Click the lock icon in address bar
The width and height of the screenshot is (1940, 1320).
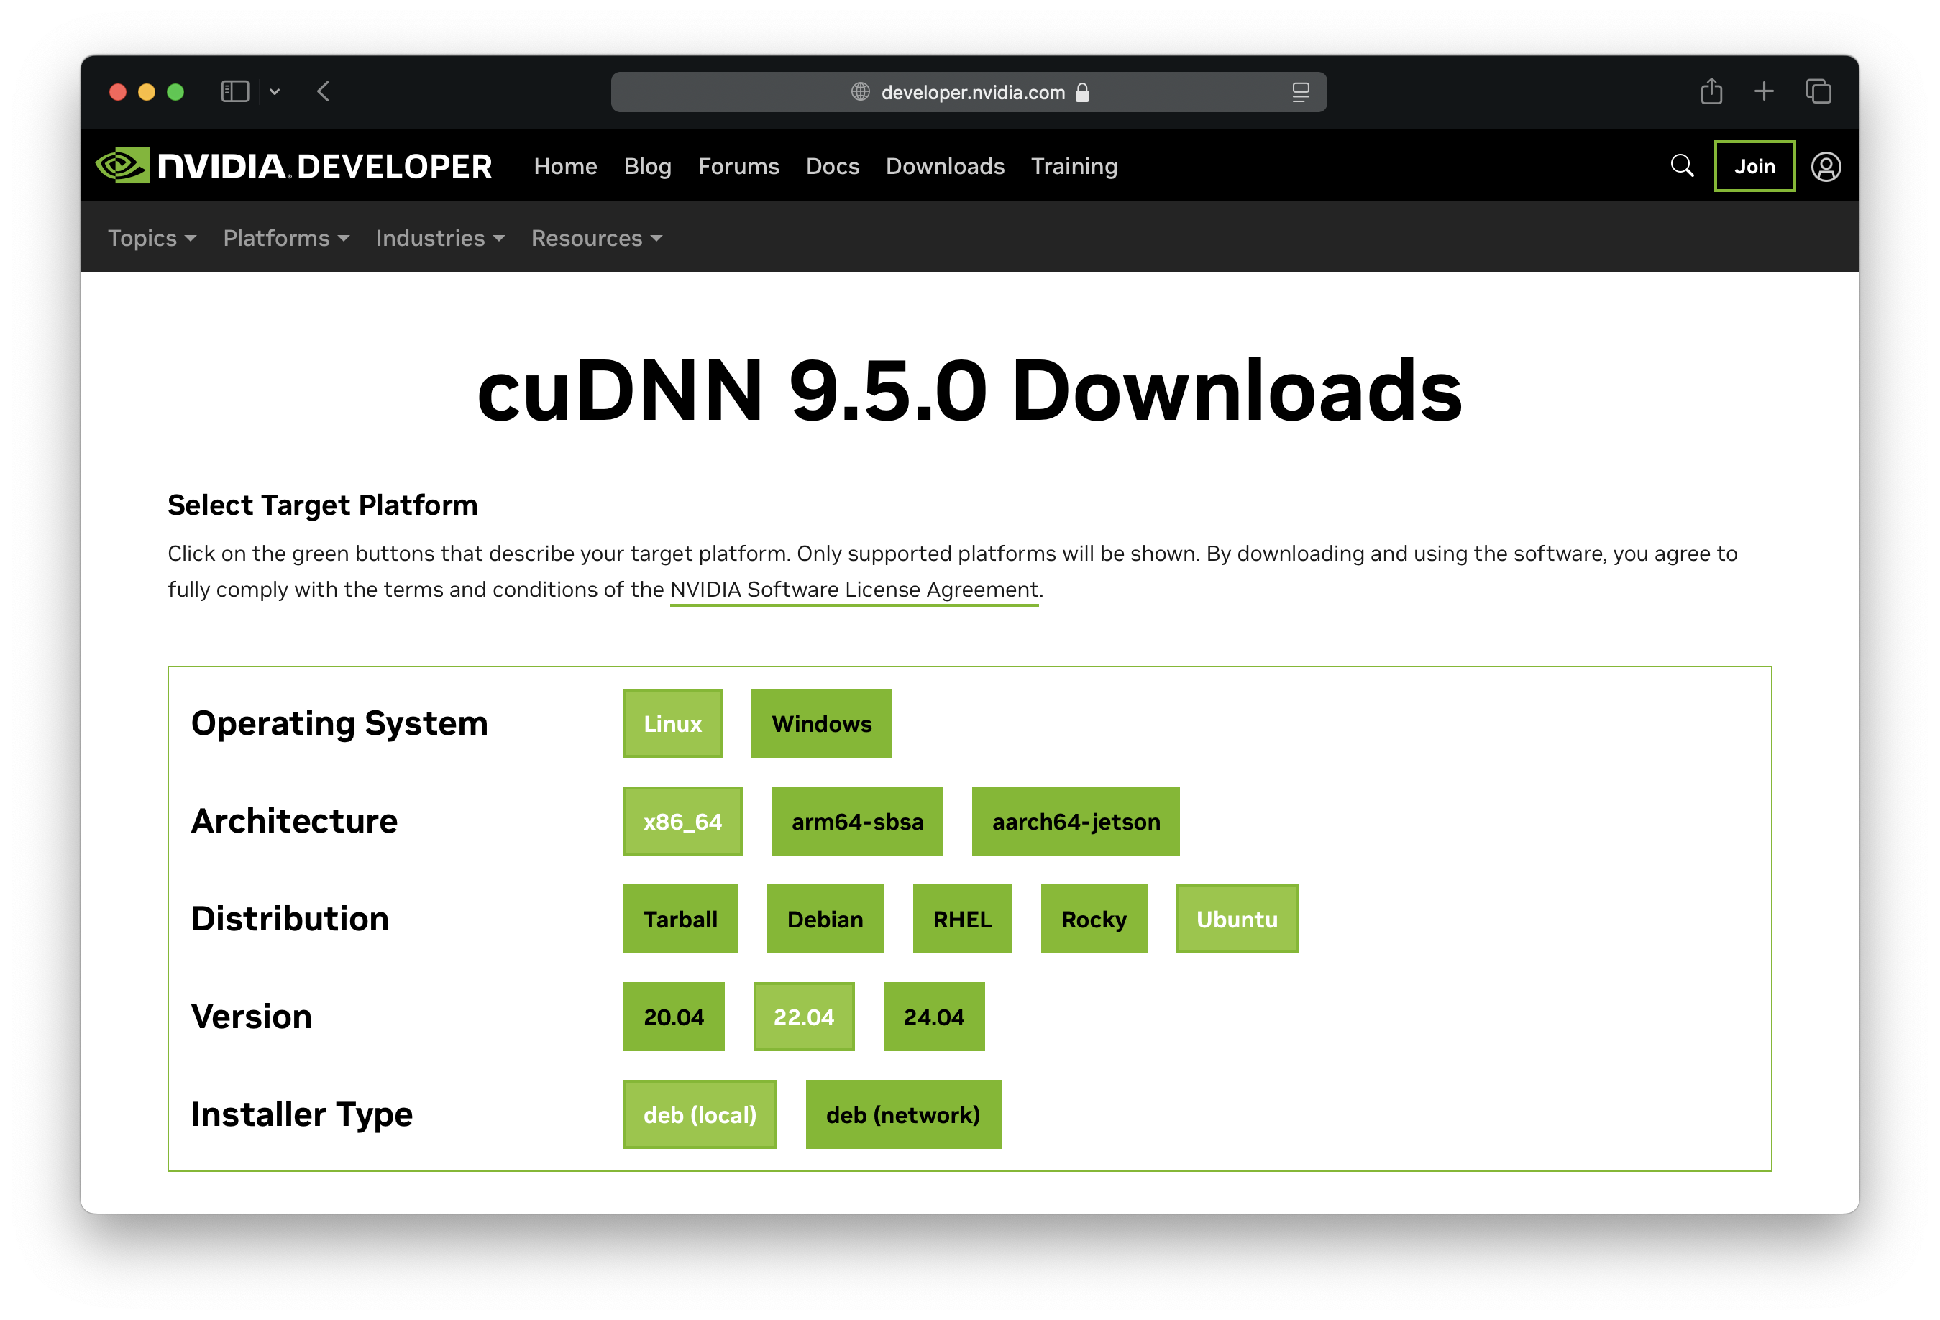tap(1083, 92)
